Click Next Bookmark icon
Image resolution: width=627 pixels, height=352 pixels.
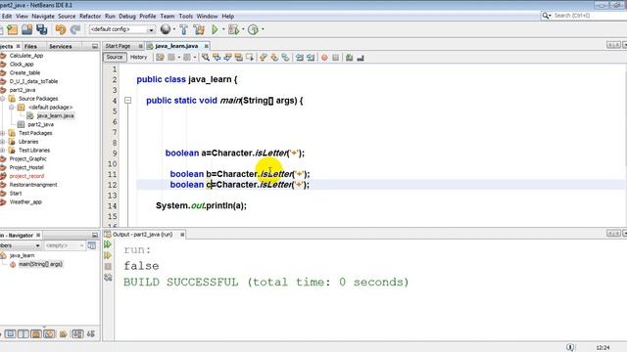274,58
